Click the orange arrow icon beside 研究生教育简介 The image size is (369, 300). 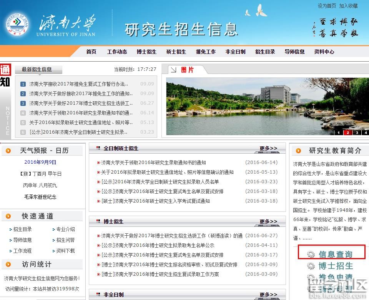tap(298, 151)
